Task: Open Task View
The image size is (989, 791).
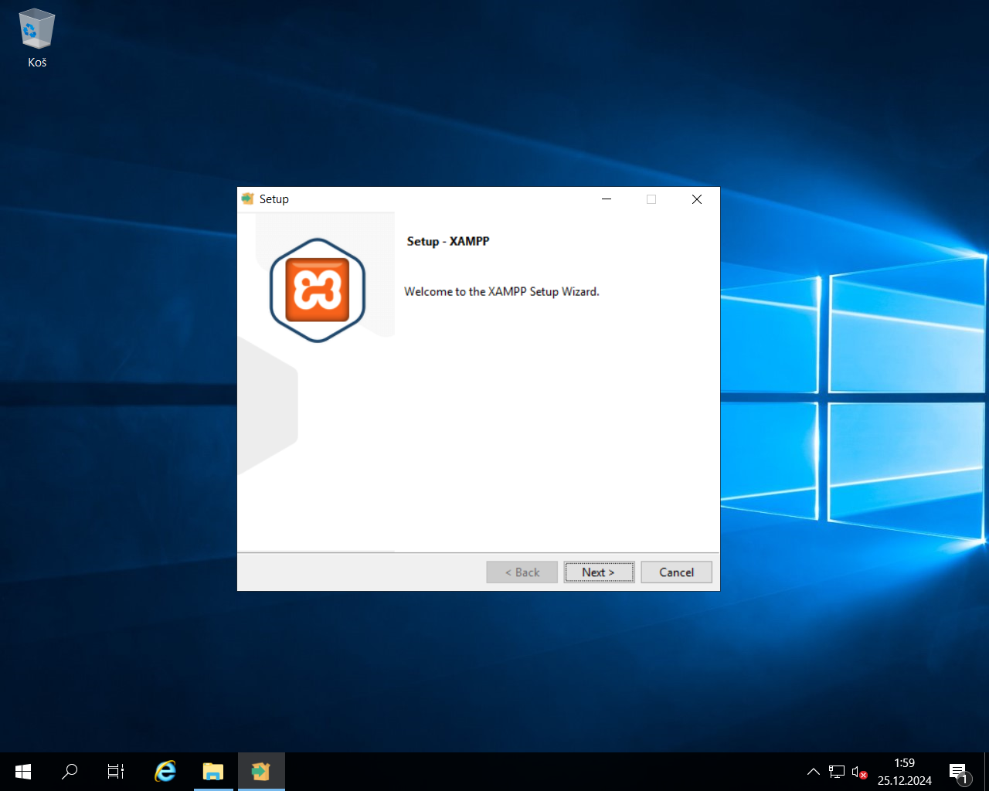Action: 116,771
